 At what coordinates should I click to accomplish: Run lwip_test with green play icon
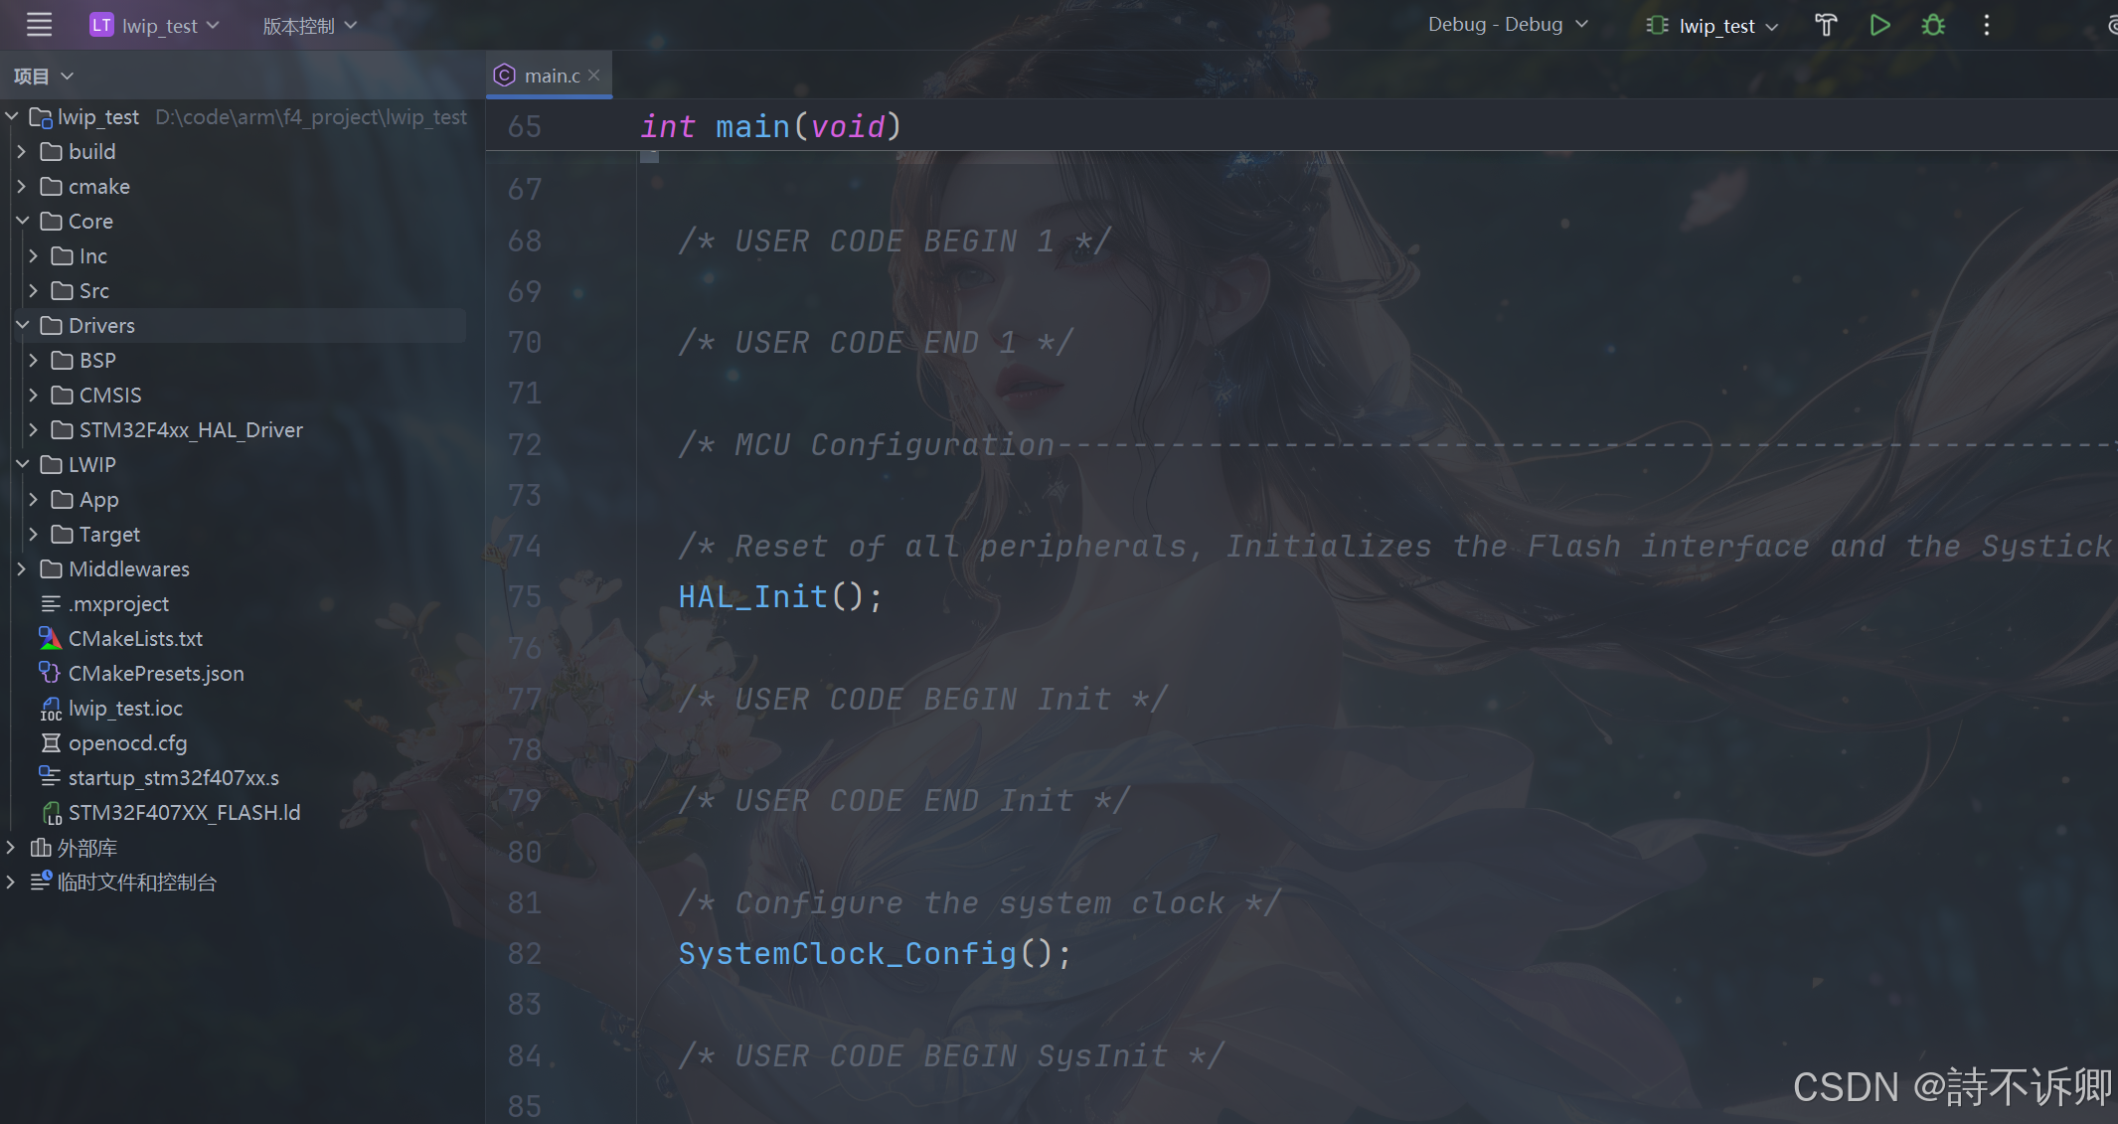(1879, 25)
